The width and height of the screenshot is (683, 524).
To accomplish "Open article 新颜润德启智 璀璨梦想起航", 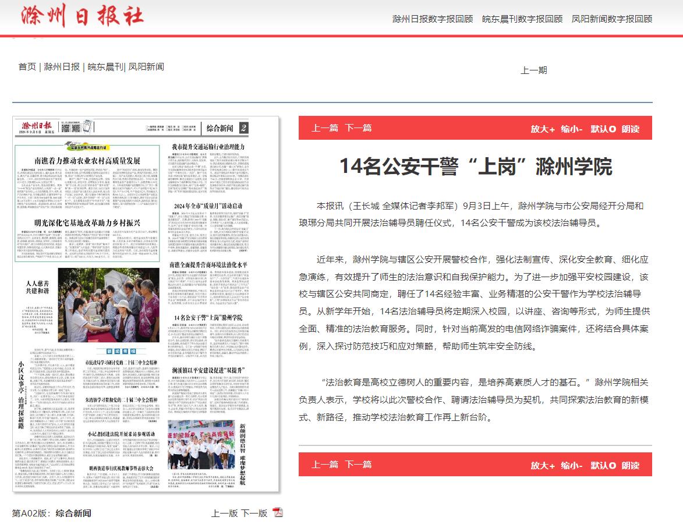I will tap(243, 454).
